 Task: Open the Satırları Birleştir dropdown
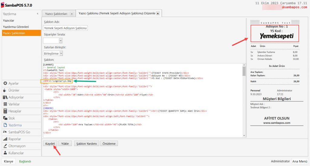[x=61, y=53]
